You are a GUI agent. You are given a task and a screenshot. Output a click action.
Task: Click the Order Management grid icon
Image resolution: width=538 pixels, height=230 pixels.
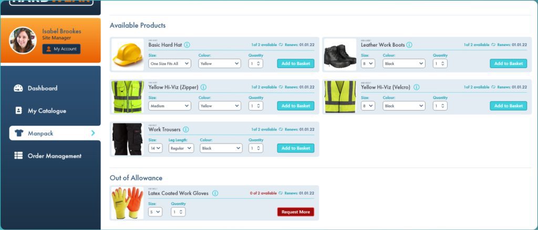point(18,156)
